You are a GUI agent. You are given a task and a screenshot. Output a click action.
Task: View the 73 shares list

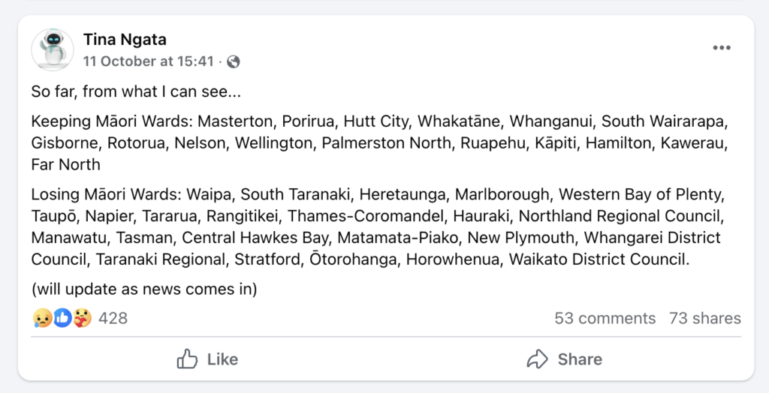(704, 318)
